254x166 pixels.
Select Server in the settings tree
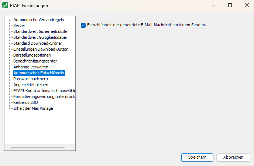[19, 26]
